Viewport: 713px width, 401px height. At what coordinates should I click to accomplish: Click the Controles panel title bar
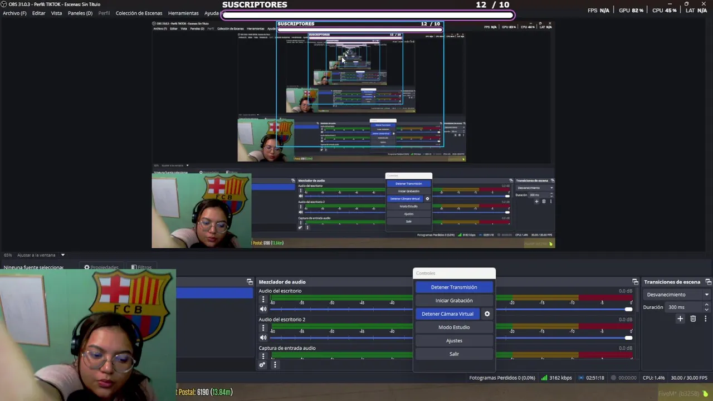(x=454, y=273)
